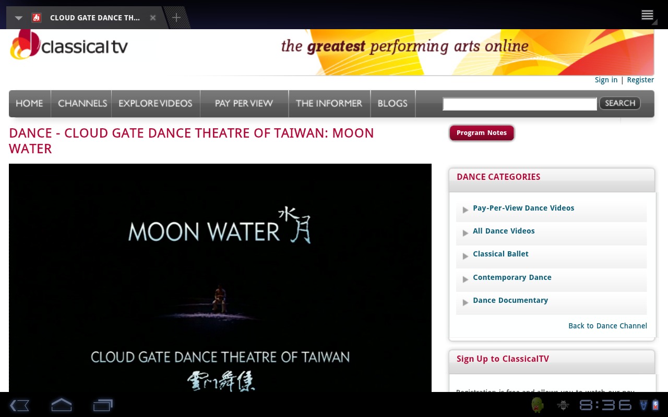Screen dimensions: 668x417
Task: Click the arrow beside Classical Ballet
Action: click(x=466, y=256)
